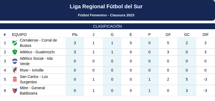Select the River - Inriville team name
The width and height of the screenshot is (215, 101).
click(32, 70)
